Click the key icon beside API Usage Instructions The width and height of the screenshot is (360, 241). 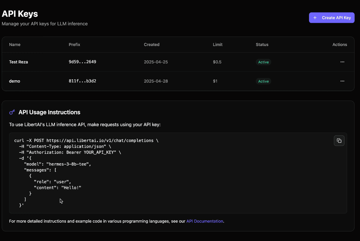[x=12, y=112]
